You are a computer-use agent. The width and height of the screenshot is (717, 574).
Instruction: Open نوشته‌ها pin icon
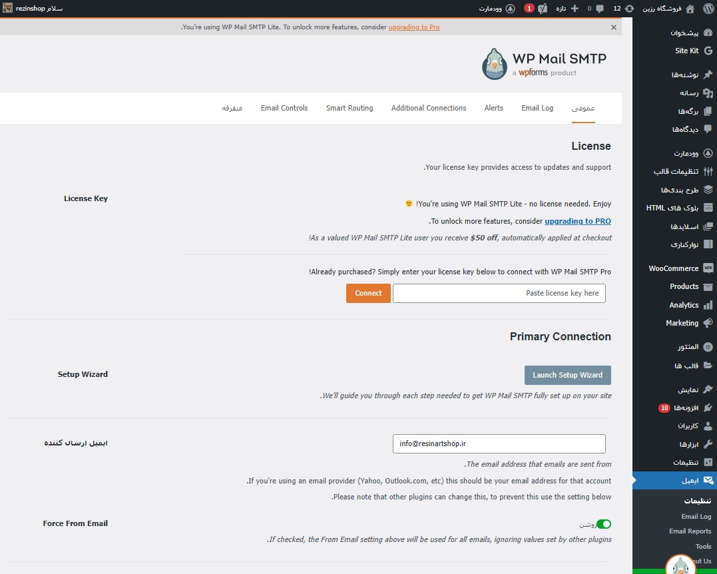point(708,74)
